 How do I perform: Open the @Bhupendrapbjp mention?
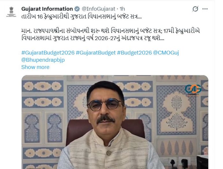(43, 60)
